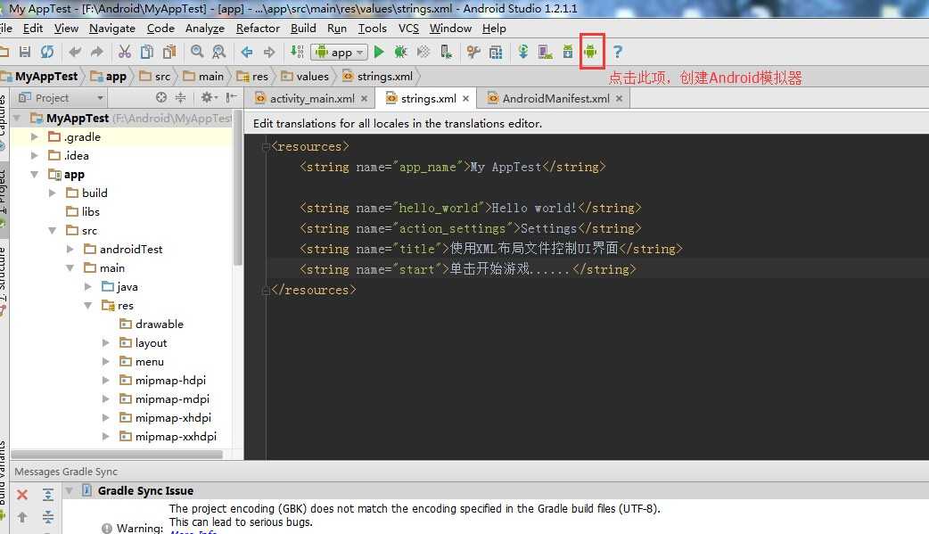This screenshot has height=534, width=929.
Task: Click the Help question mark icon
Action: coord(617,53)
